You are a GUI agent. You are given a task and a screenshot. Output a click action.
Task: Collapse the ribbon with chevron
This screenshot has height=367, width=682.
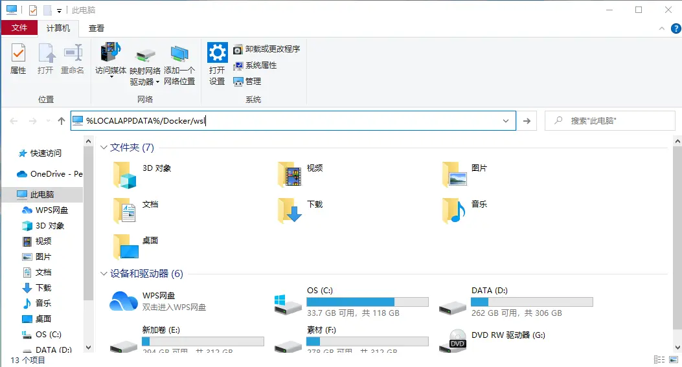pyautogui.click(x=661, y=28)
